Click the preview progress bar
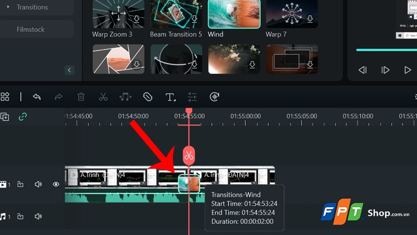 pyautogui.click(x=386, y=50)
